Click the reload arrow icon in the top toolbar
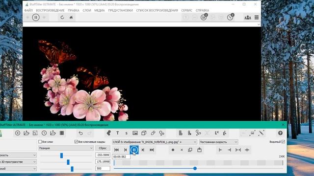Viewport: 314px width, 176px height. click(62, 18)
